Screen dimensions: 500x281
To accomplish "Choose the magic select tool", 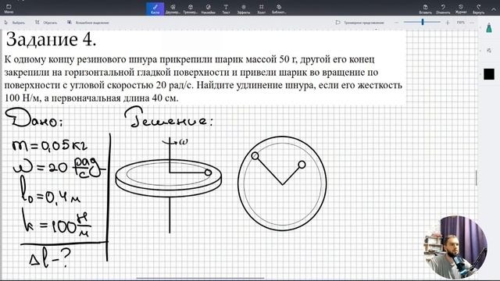I will [x=88, y=23].
